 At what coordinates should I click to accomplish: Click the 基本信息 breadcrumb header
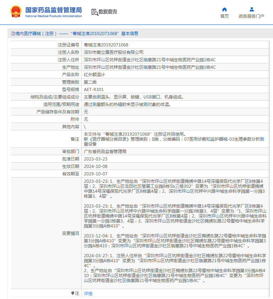(130, 34)
